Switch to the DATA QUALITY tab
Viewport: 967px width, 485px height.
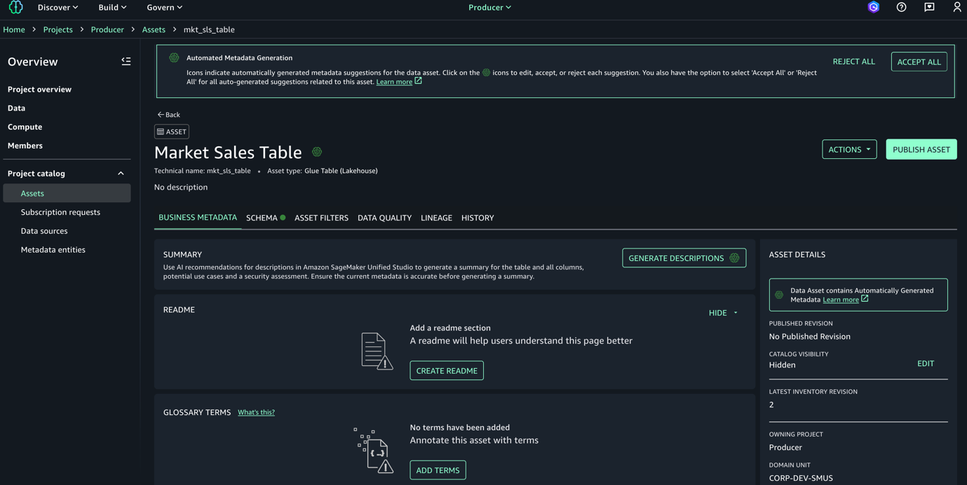click(384, 218)
